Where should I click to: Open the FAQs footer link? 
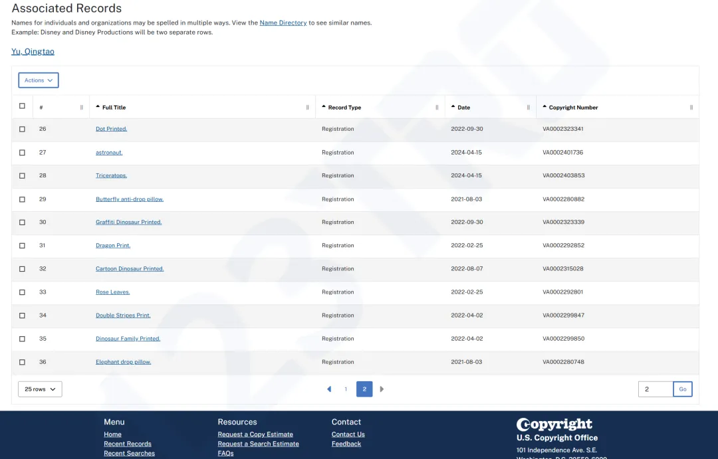click(x=226, y=453)
